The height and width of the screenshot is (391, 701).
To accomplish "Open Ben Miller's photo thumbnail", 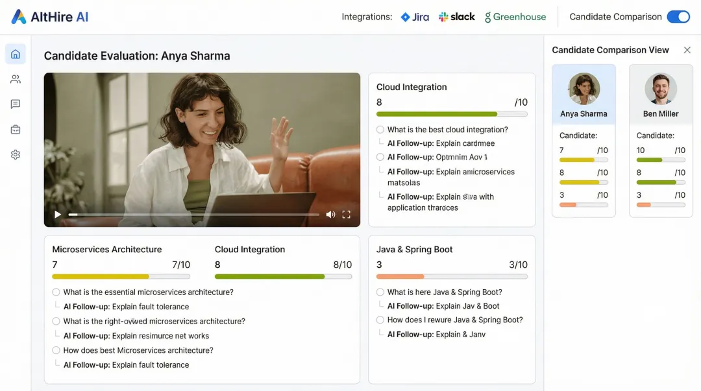I will tap(660, 89).
